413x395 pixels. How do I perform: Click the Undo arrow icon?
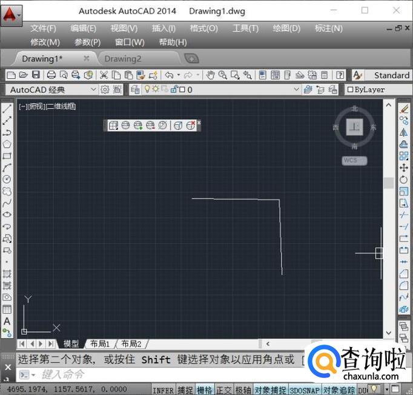[x=169, y=75]
